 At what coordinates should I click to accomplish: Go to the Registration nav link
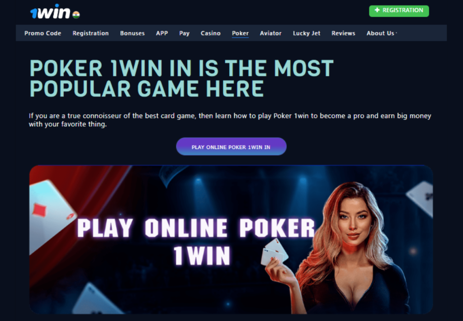[x=90, y=33]
